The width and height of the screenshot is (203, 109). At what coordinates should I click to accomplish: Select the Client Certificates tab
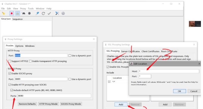pos(150,51)
